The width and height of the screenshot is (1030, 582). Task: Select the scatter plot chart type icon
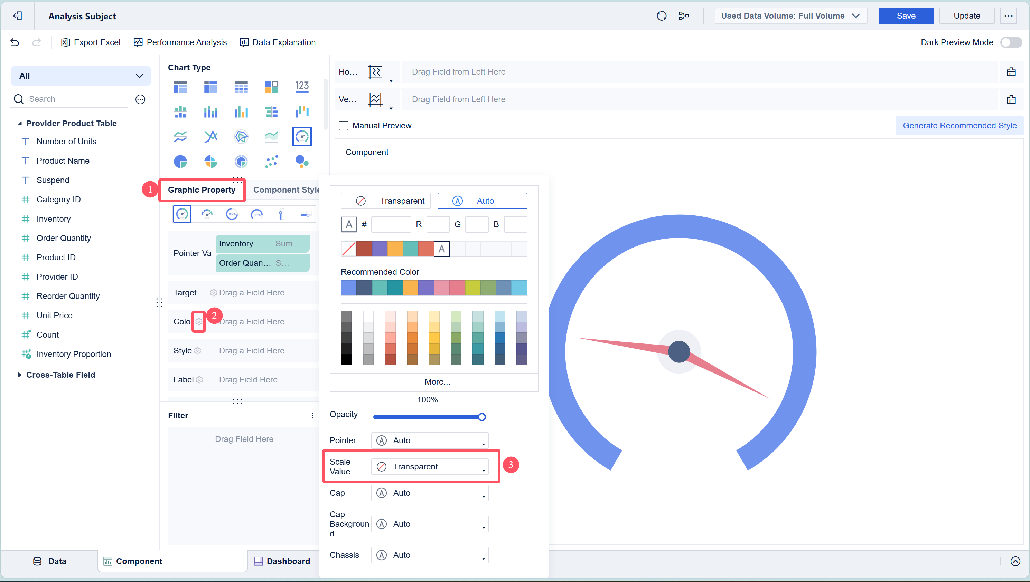(271, 162)
